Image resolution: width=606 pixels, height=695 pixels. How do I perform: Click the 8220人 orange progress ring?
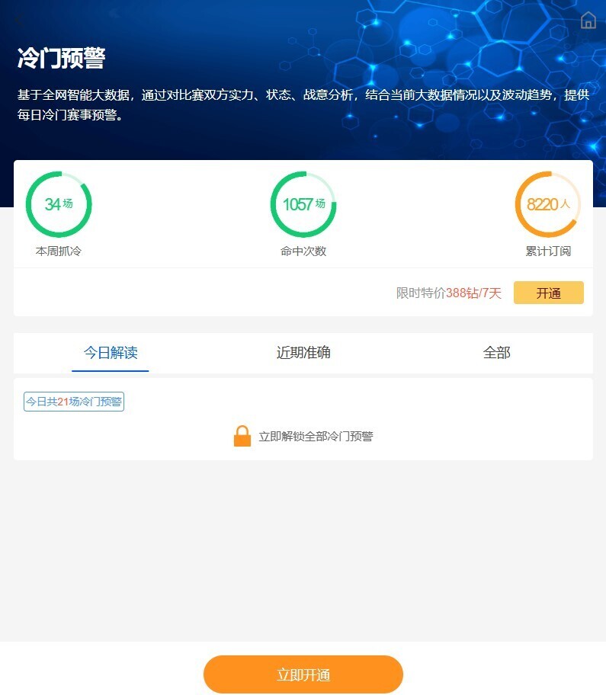click(548, 204)
